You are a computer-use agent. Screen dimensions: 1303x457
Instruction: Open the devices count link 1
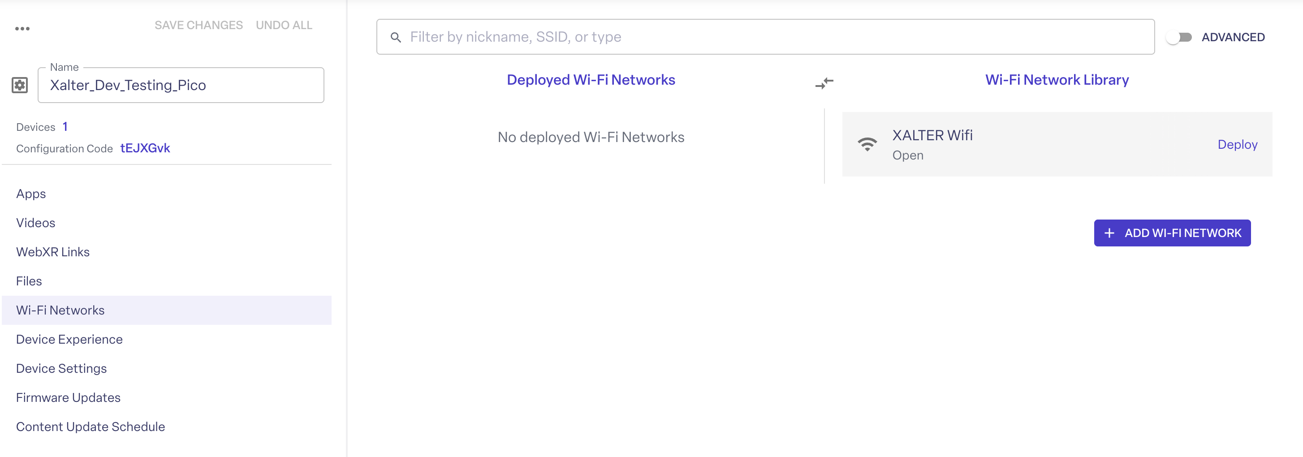coord(65,127)
